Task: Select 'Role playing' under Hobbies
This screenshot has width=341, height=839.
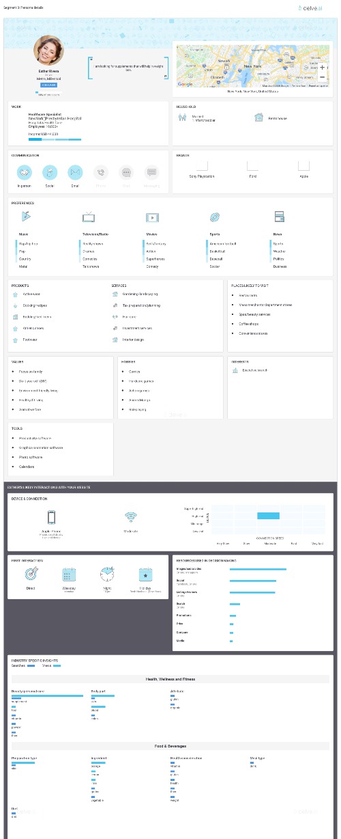Action: (138, 409)
